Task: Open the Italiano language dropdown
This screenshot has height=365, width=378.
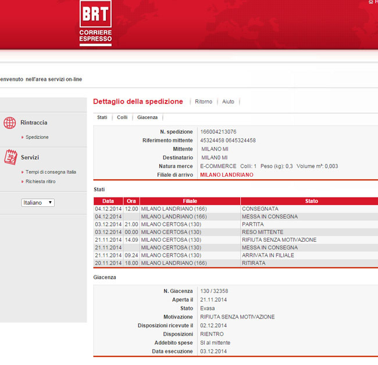Action: pyautogui.click(x=38, y=203)
